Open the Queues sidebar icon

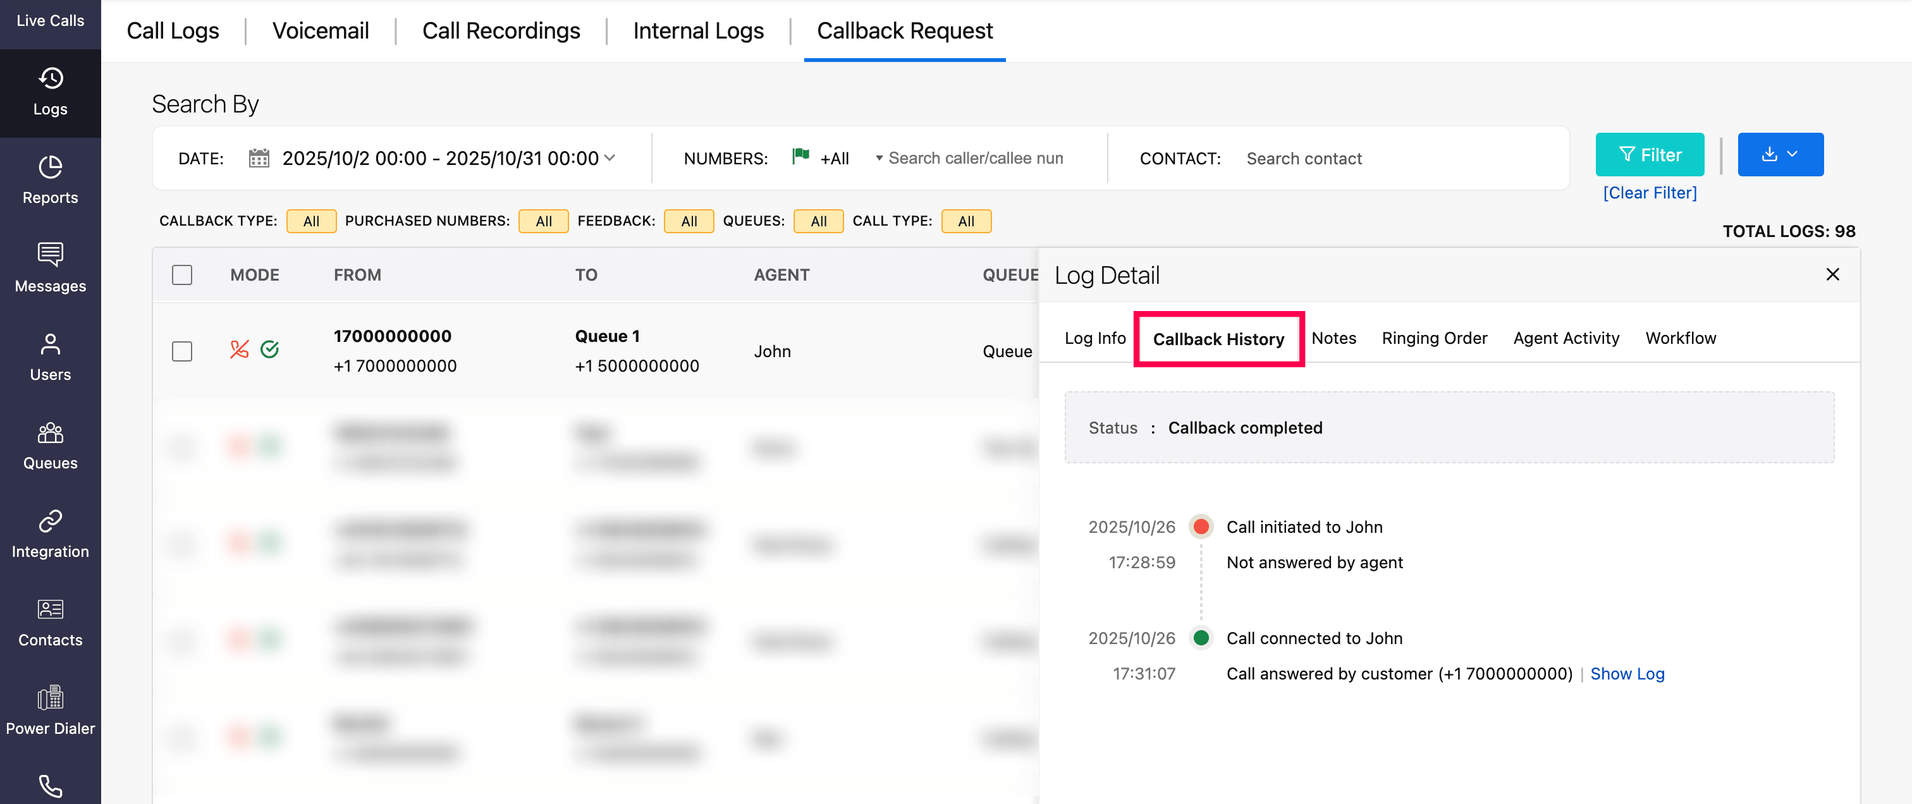click(x=50, y=432)
